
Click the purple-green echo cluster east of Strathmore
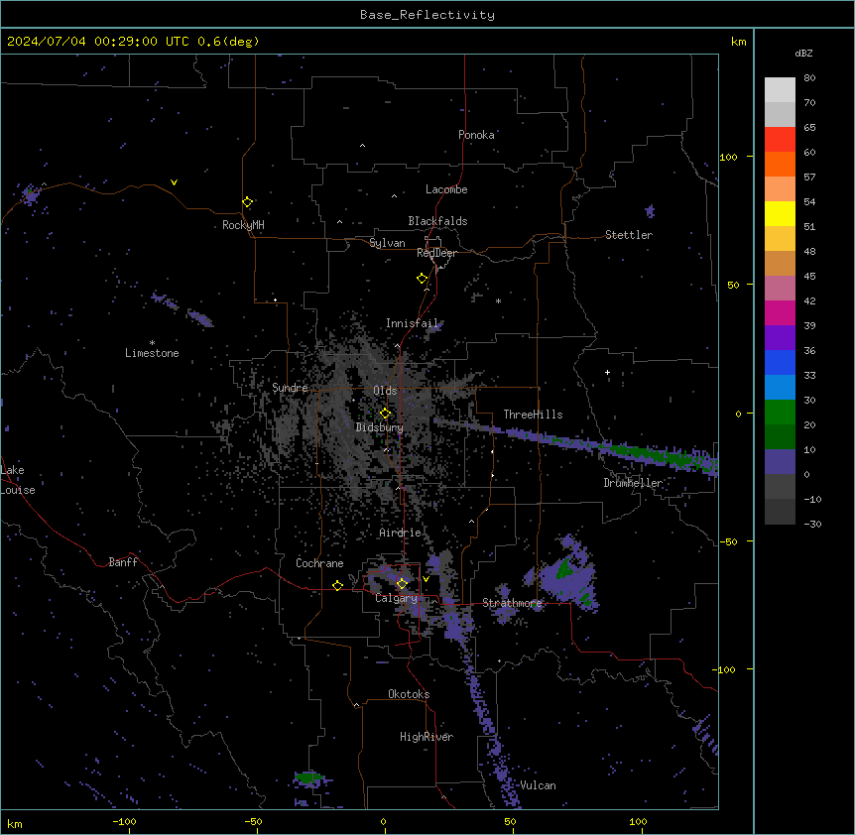tap(567, 575)
